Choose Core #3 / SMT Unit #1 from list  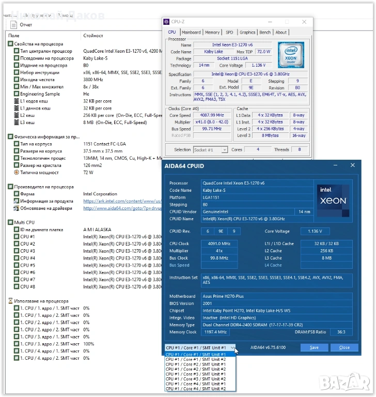point(195,374)
